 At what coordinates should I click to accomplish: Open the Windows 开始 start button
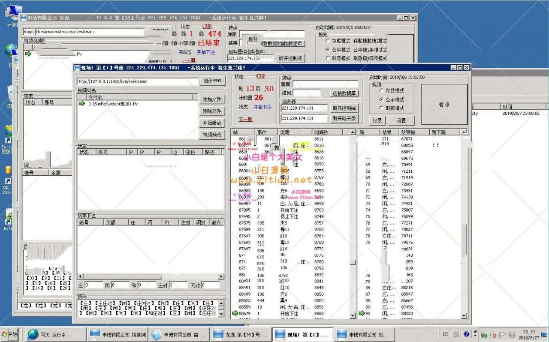coord(10,334)
